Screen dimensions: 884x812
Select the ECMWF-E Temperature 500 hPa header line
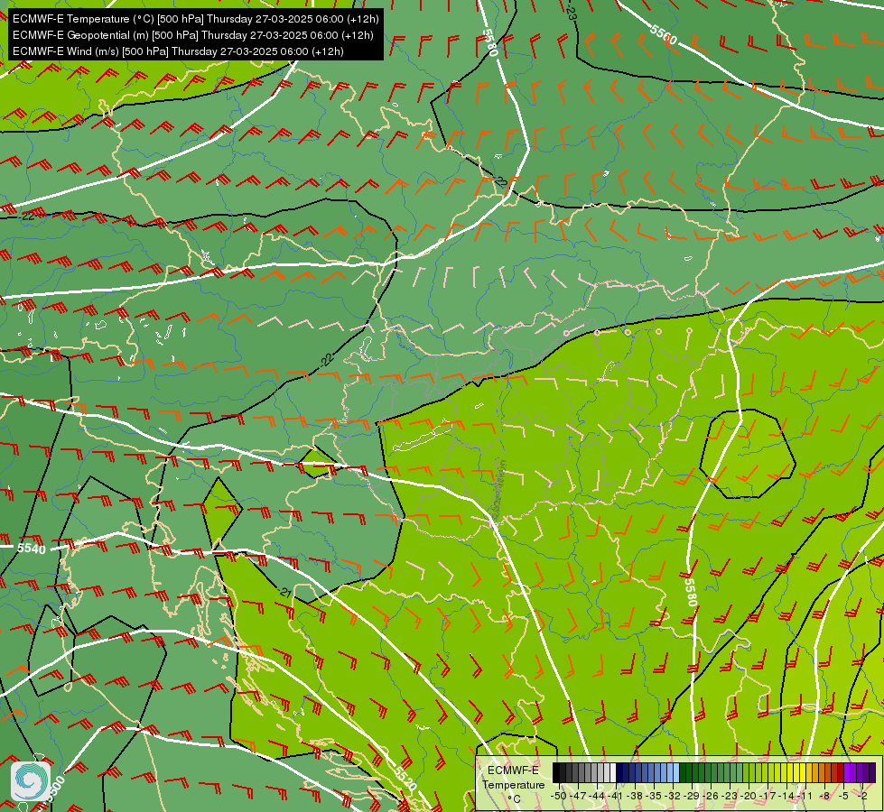[196, 19]
